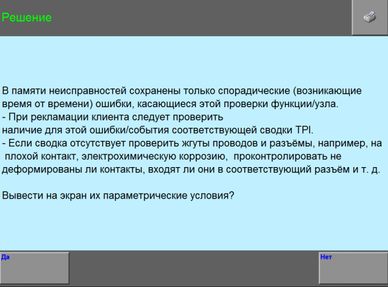The image size is (388, 287).
Task: Click the line mentioning 'сводки TPI'
Action: (158, 130)
